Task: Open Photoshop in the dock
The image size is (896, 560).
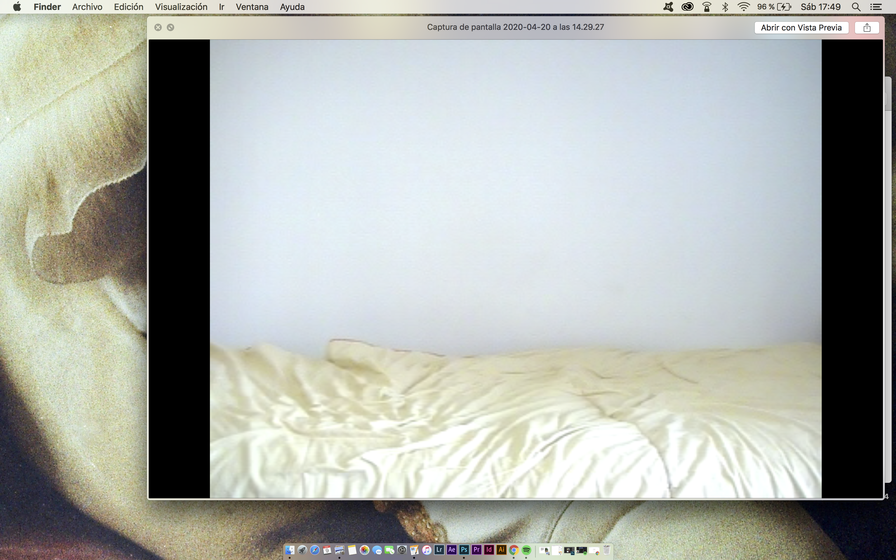Action: pyautogui.click(x=464, y=550)
